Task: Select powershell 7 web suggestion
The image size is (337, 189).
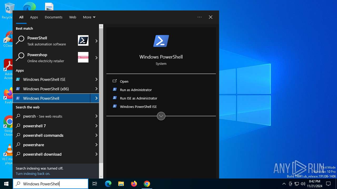Action: point(53,126)
